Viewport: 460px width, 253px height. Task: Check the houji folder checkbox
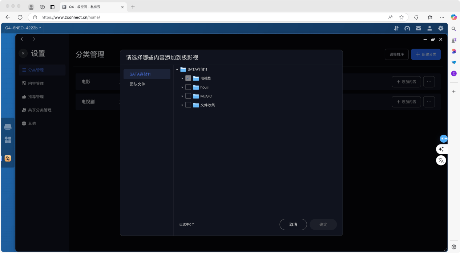188,87
